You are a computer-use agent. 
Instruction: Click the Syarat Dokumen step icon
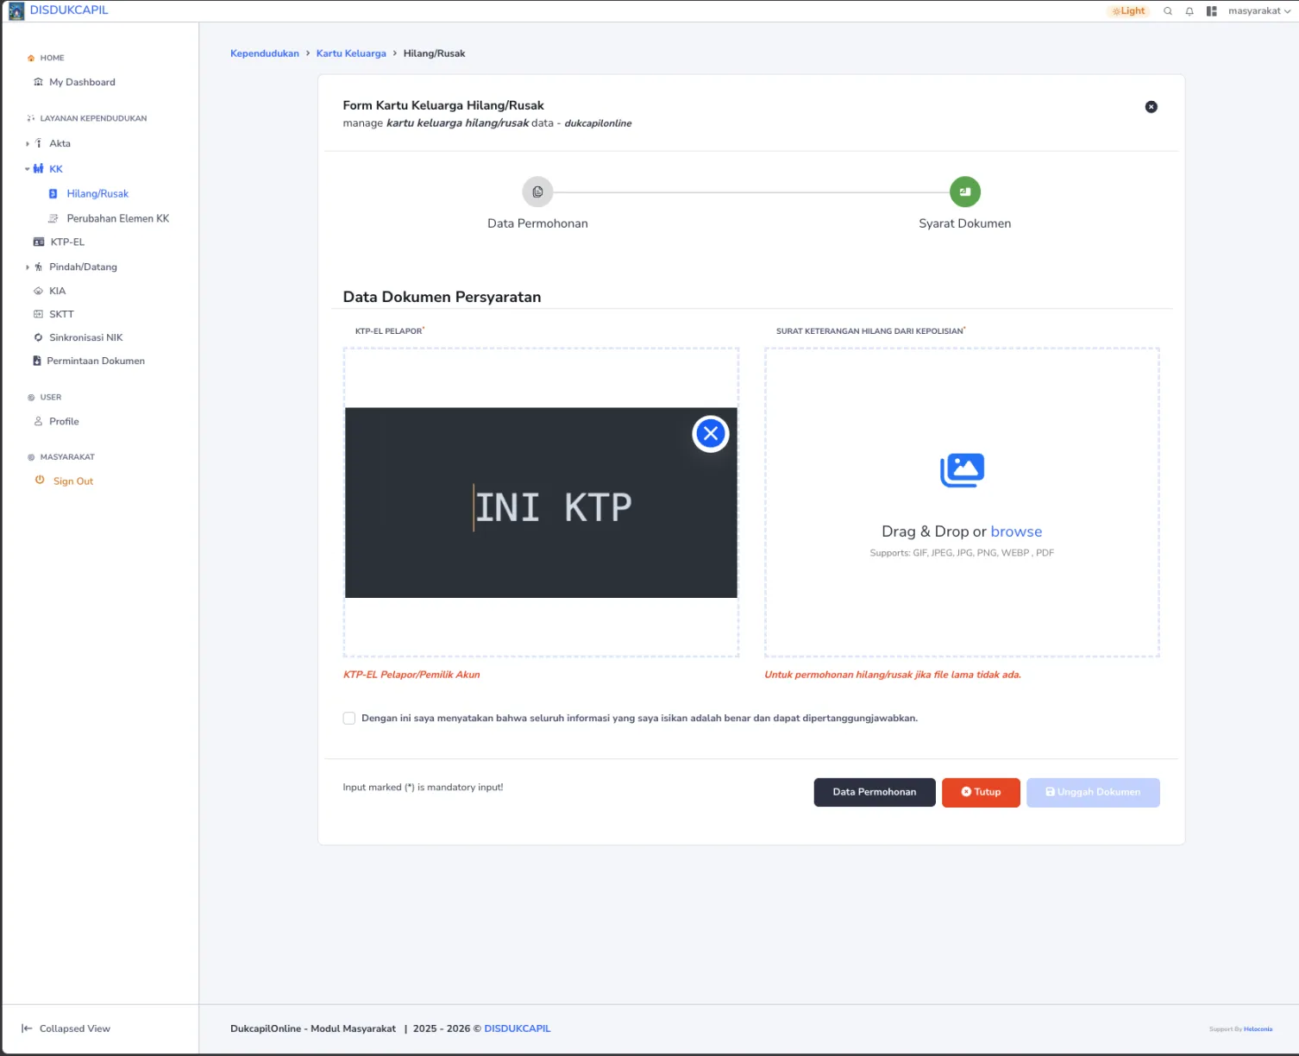[964, 192]
